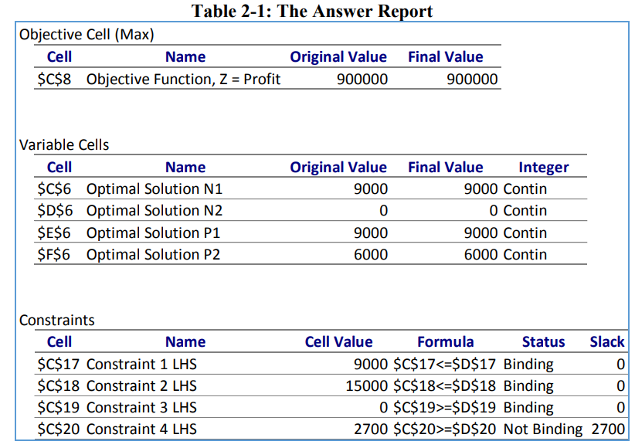Click 'Contin' in the P2 row

pos(525,254)
